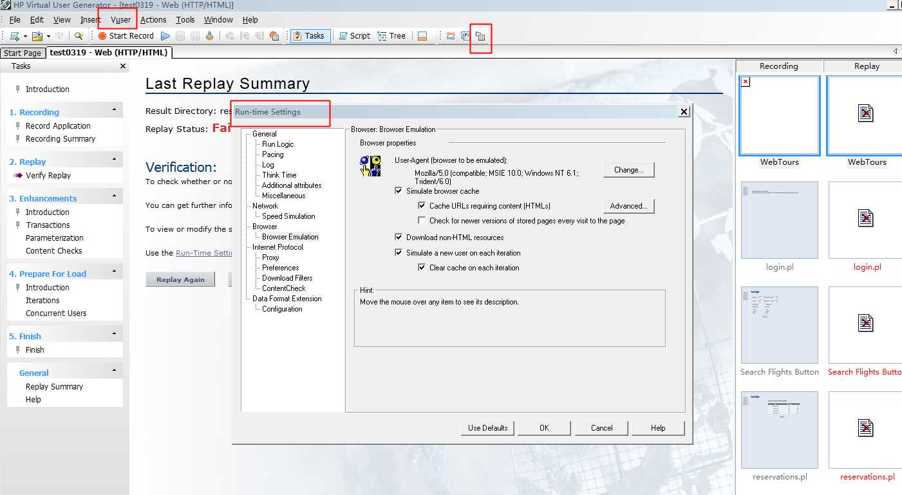Click the blue Run replay arrow icon
The image size is (902, 495).
165,36
